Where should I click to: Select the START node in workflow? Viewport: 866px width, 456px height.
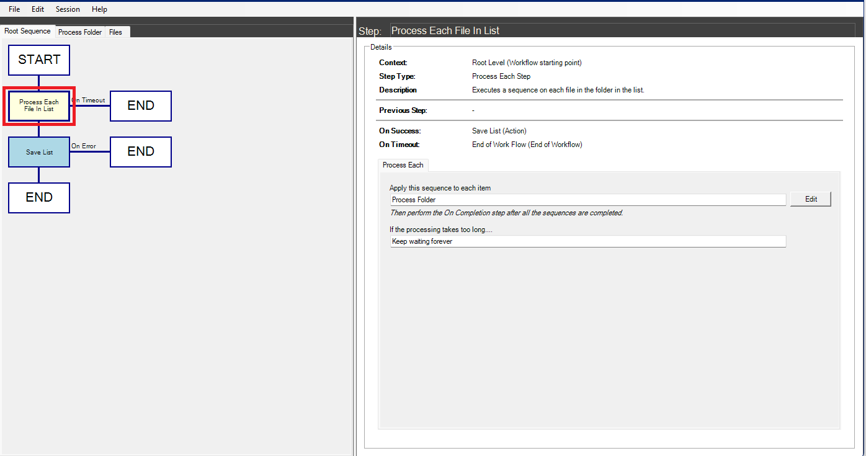[x=39, y=60]
